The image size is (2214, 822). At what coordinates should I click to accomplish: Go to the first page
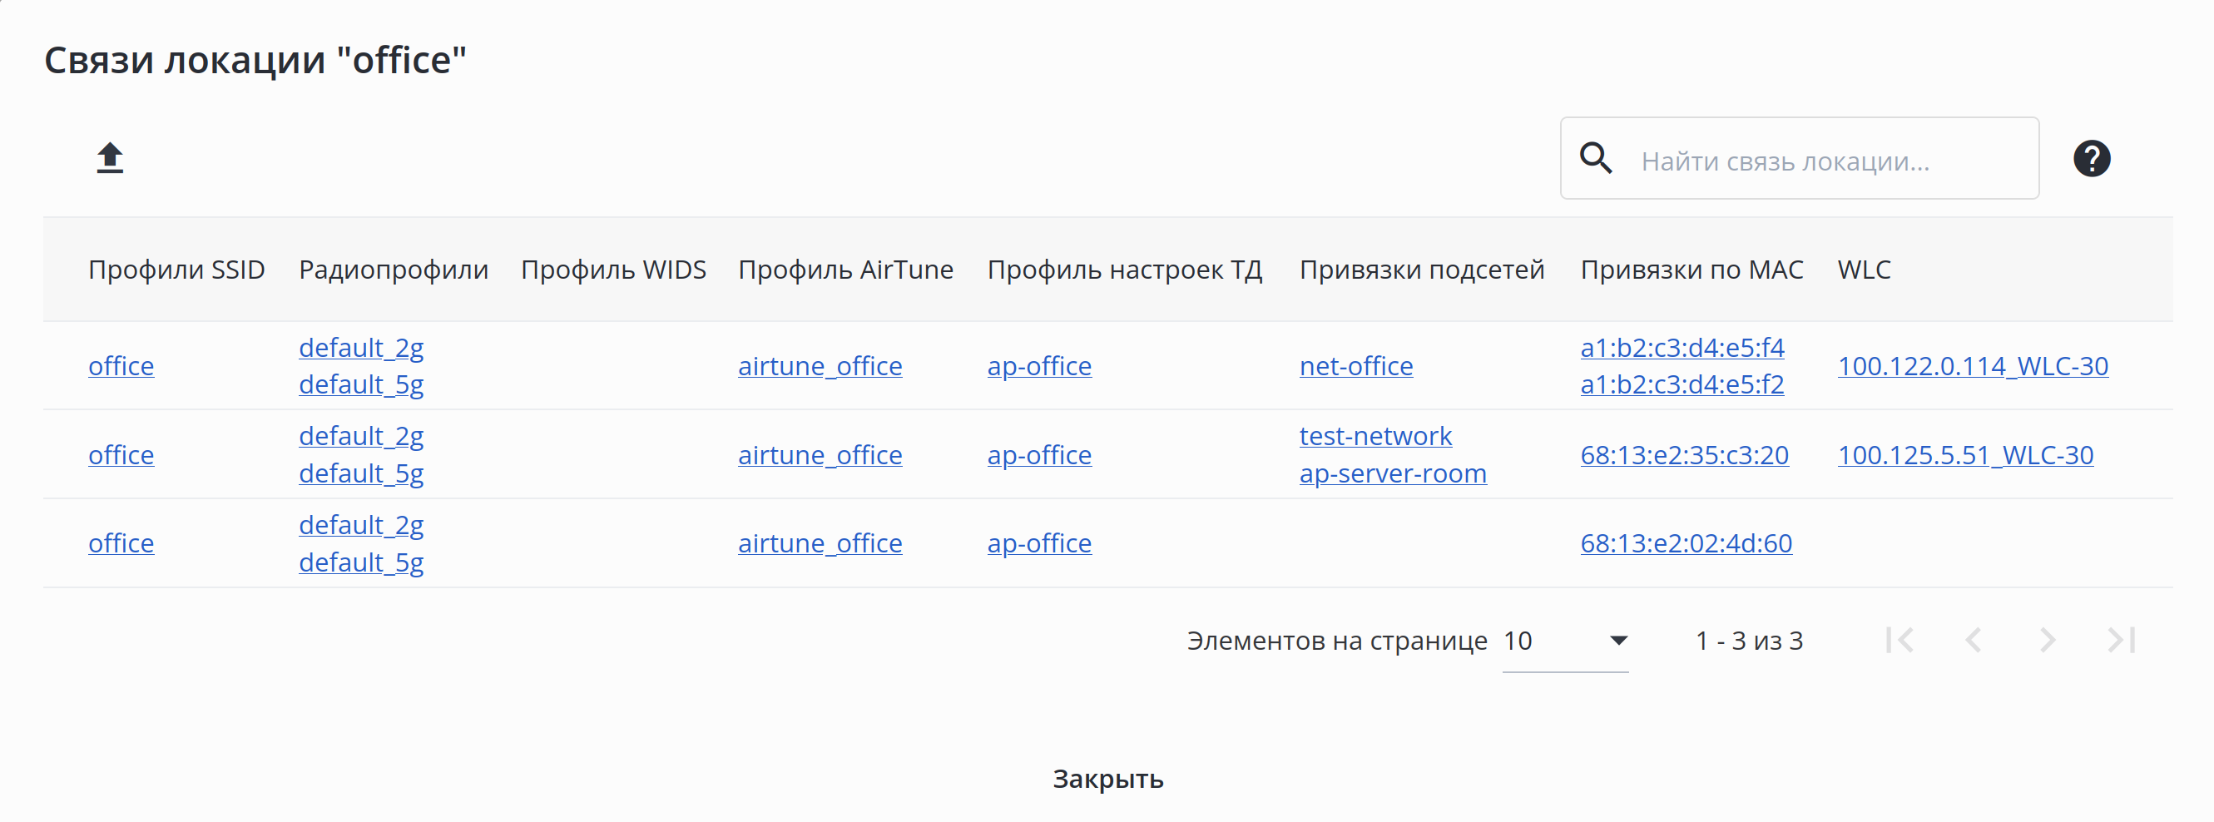(1899, 641)
